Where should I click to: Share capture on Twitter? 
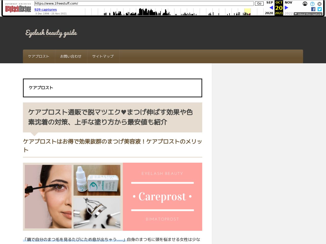pos(319,9)
